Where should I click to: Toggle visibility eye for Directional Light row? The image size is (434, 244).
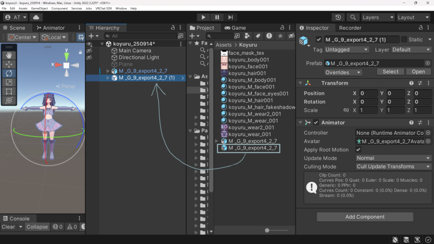click(89, 58)
